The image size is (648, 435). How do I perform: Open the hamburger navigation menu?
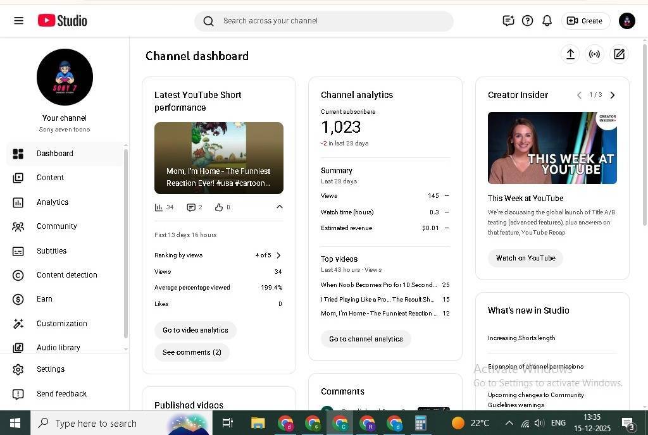18,21
